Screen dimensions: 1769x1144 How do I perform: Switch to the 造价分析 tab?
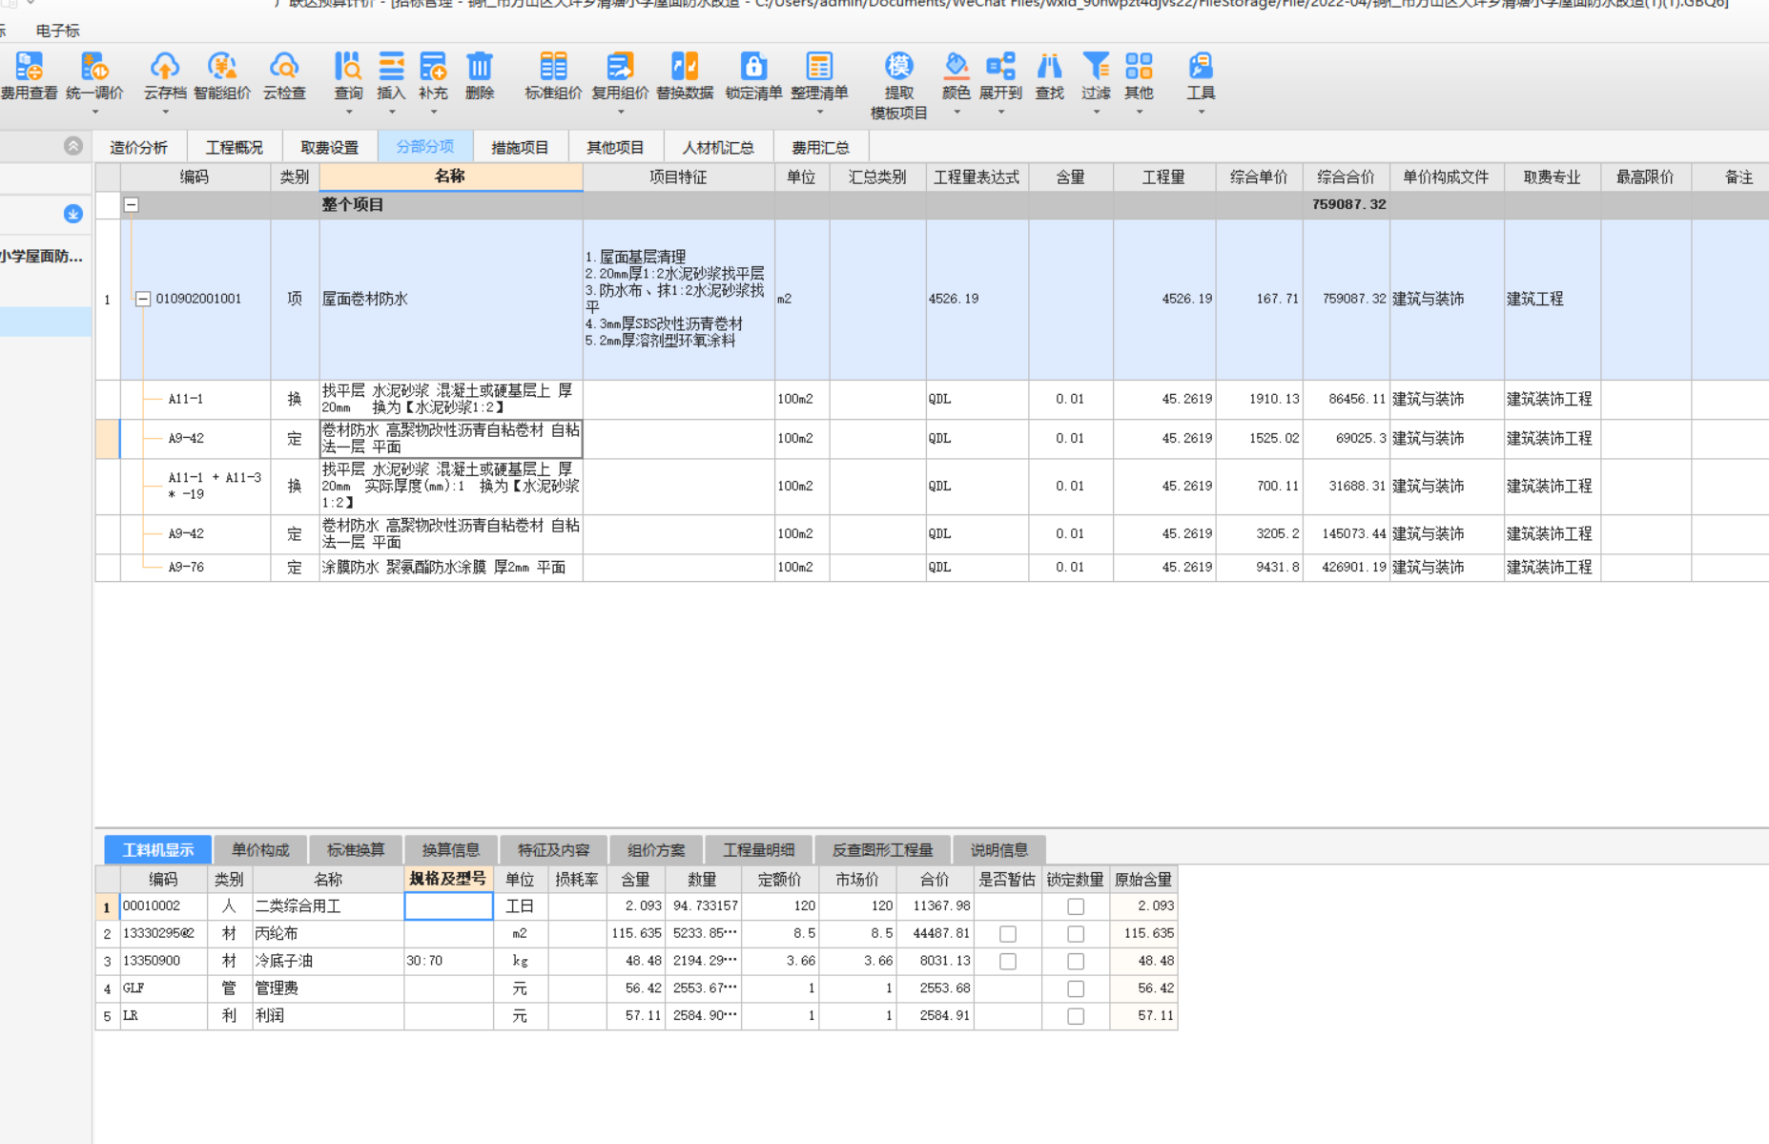(x=139, y=147)
